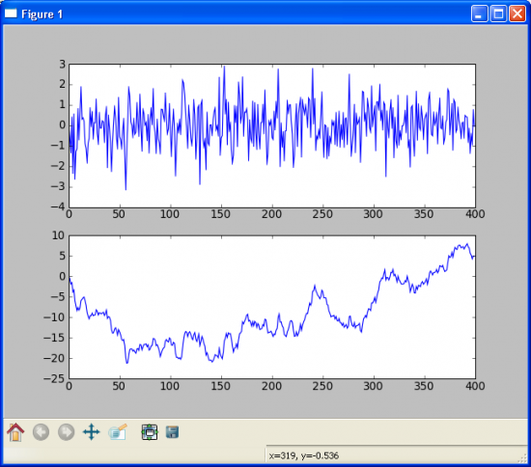Go forward to next view
Image resolution: width=531 pixels, height=467 pixels.
66,432
